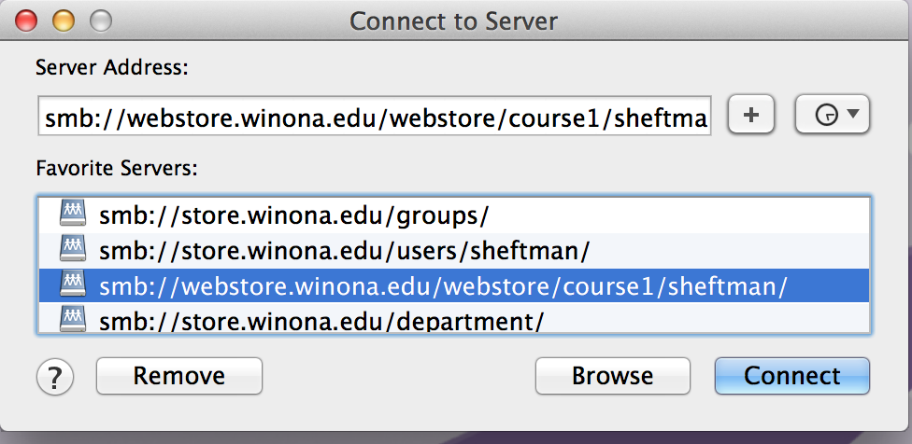This screenshot has height=444, width=912.
Task: Select smb://store.winona.edu/groups/ favorite
Action: 294,215
